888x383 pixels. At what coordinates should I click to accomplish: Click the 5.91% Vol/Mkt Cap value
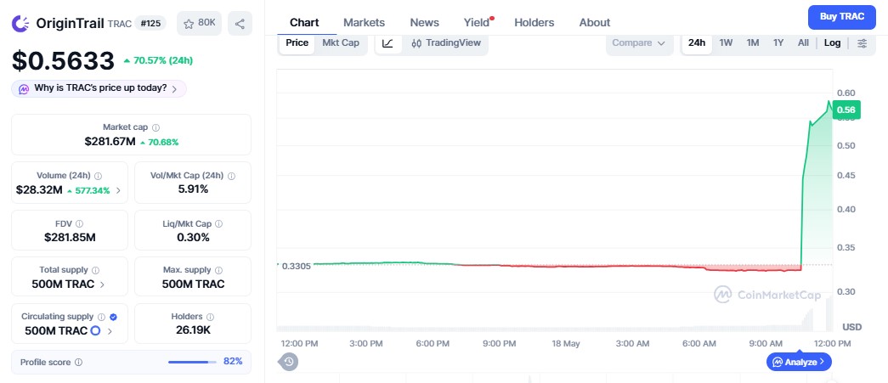coord(193,189)
